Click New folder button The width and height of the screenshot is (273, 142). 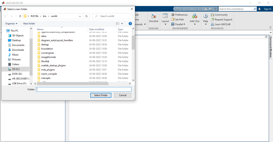tap(29, 23)
